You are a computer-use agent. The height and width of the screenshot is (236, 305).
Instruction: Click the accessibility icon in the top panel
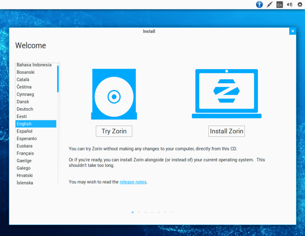click(x=259, y=5)
